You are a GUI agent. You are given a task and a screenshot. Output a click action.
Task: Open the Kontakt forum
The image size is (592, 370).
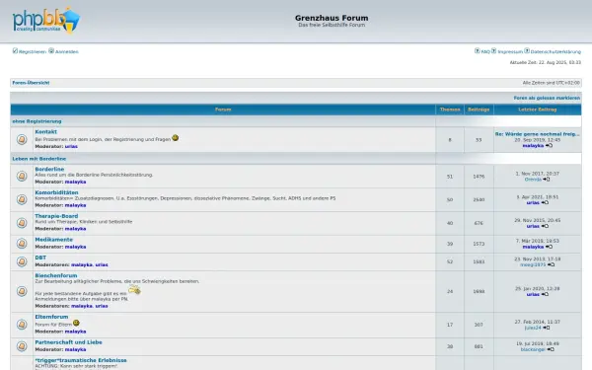[46, 132]
